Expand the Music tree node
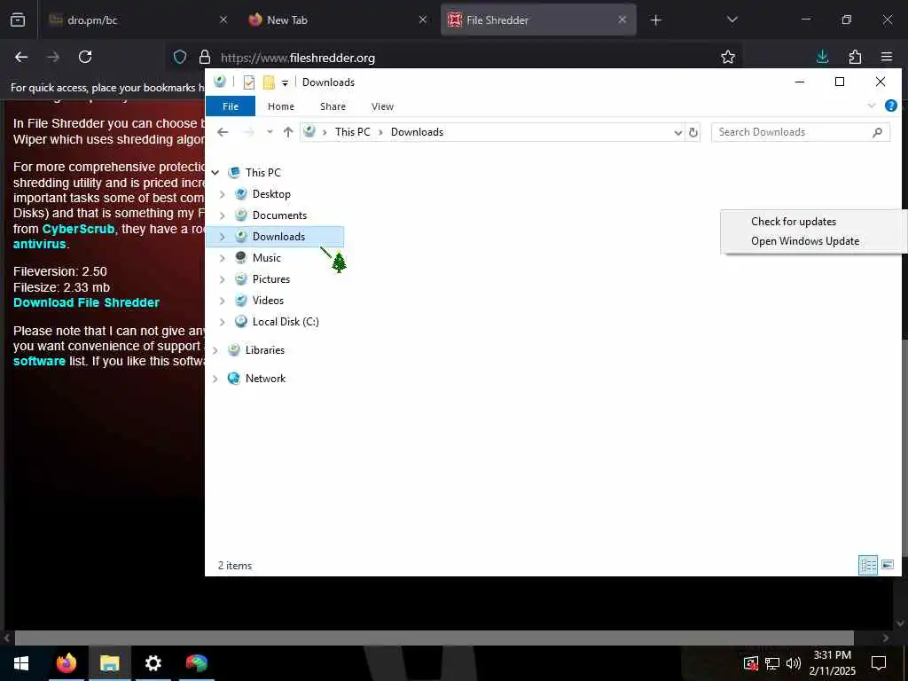908x681 pixels. (x=223, y=258)
